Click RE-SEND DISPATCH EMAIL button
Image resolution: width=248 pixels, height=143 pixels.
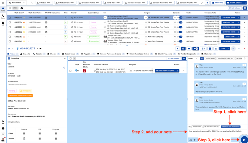[x=167, y=71]
